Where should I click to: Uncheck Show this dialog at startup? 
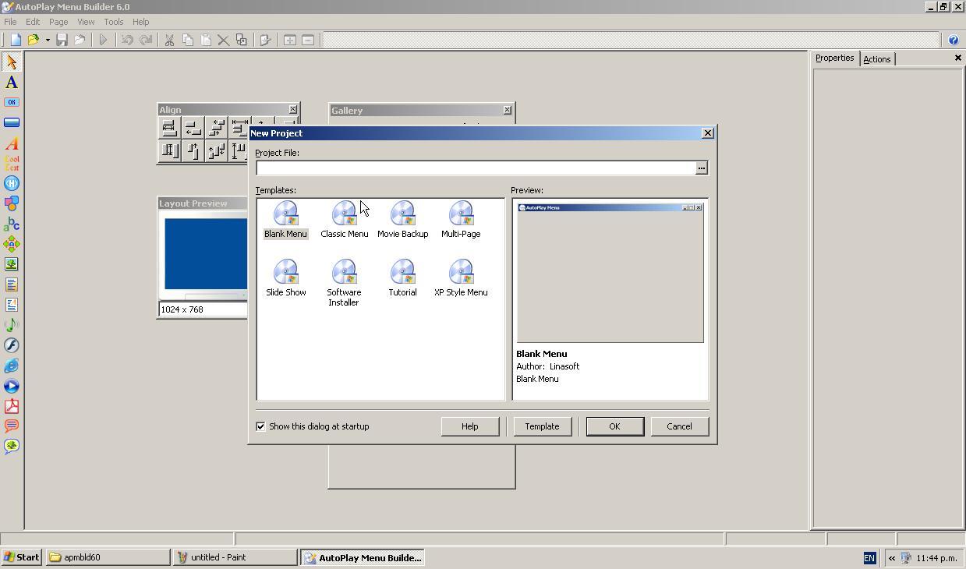[260, 426]
